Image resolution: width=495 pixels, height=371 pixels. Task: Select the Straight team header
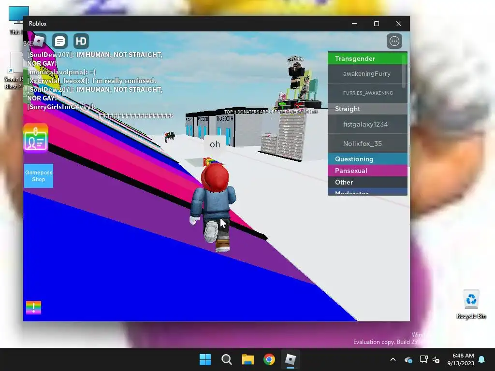pos(367,109)
